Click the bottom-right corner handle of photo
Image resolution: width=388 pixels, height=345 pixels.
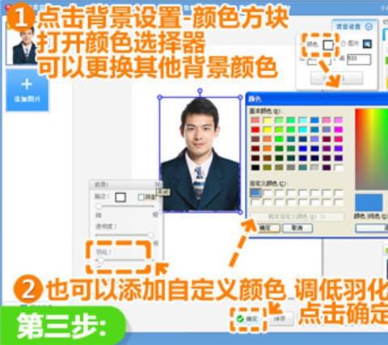point(240,212)
